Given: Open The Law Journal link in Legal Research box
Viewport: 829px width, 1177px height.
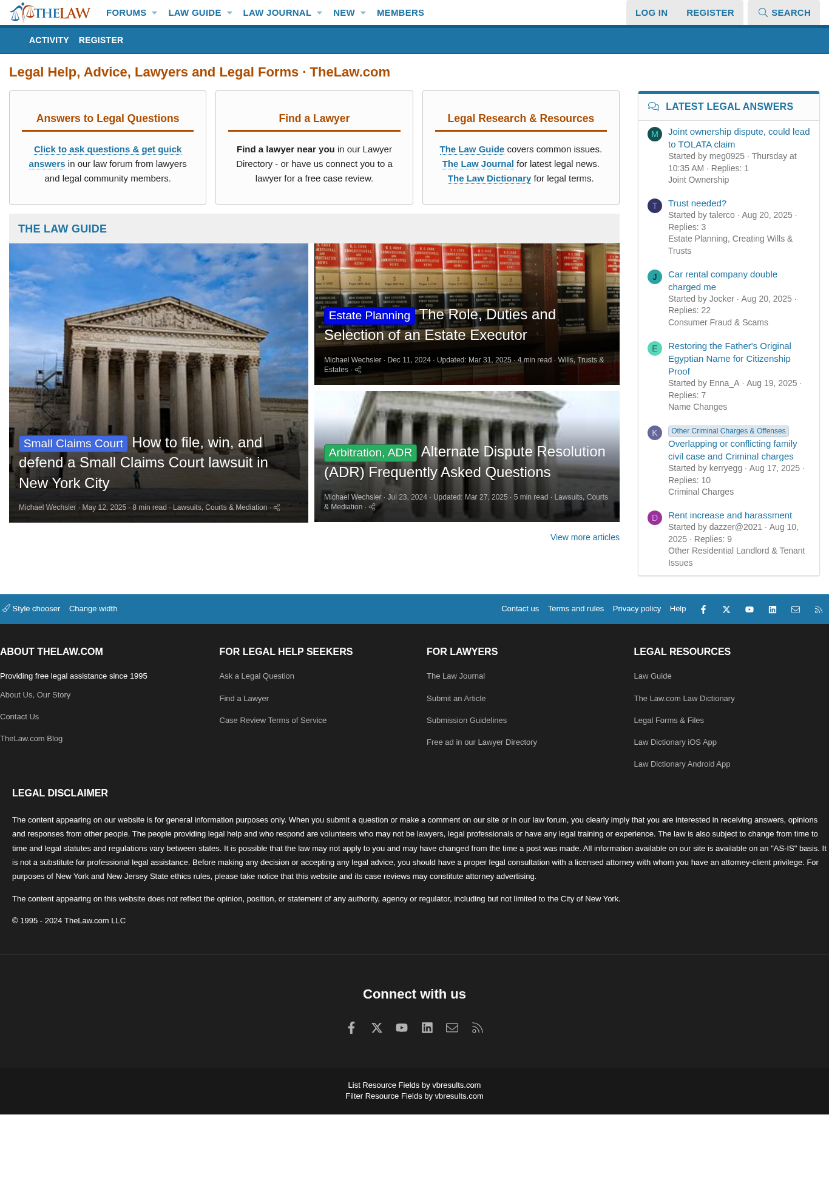Looking at the screenshot, I should click(x=478, y=164).
